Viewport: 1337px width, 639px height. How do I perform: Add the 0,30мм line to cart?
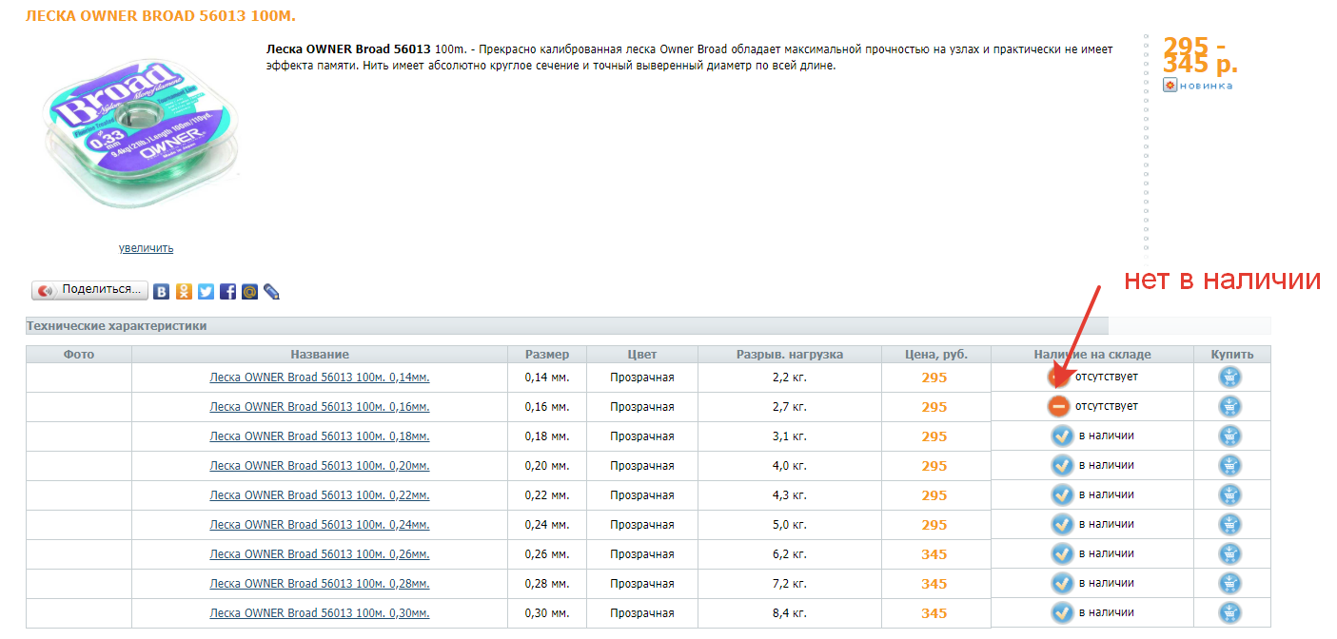click(1230, 613)
